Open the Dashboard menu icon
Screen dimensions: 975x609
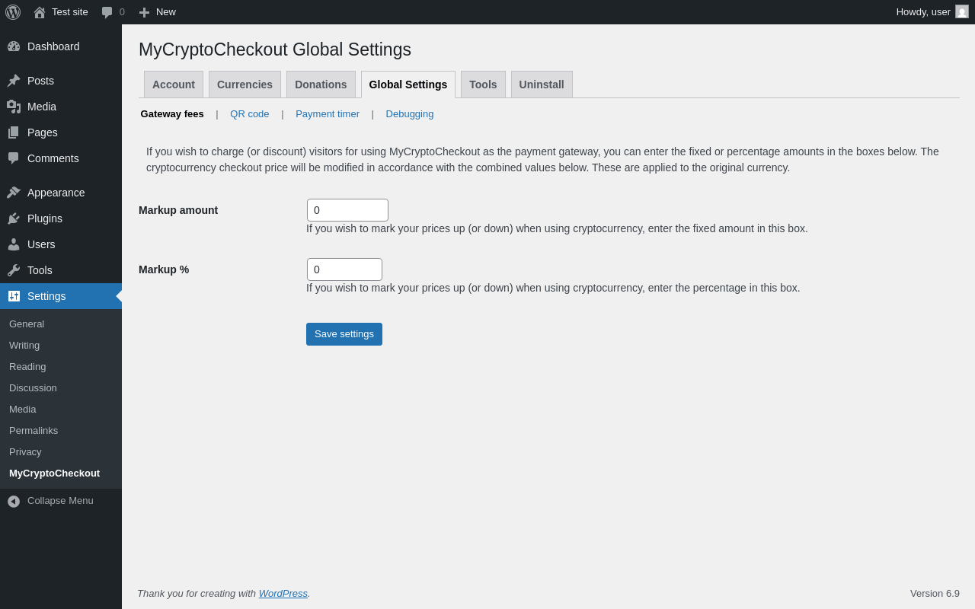tap(14, 46)
